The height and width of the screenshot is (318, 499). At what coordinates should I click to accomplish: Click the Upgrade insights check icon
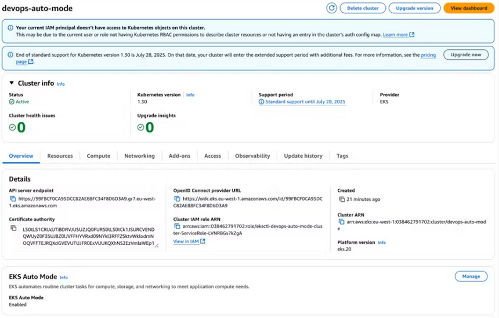[140, 127]
